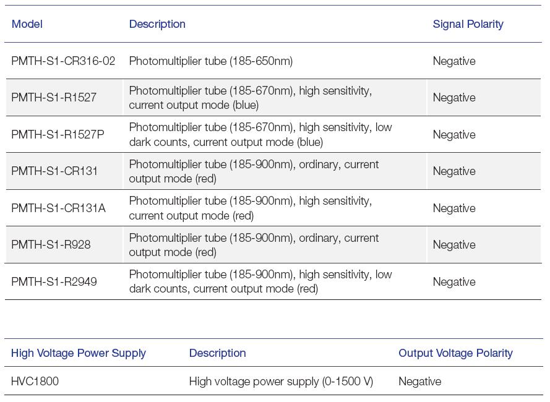
Task: Select the PMTH-S1-R1527P low dark counts description
Action: 260,135
